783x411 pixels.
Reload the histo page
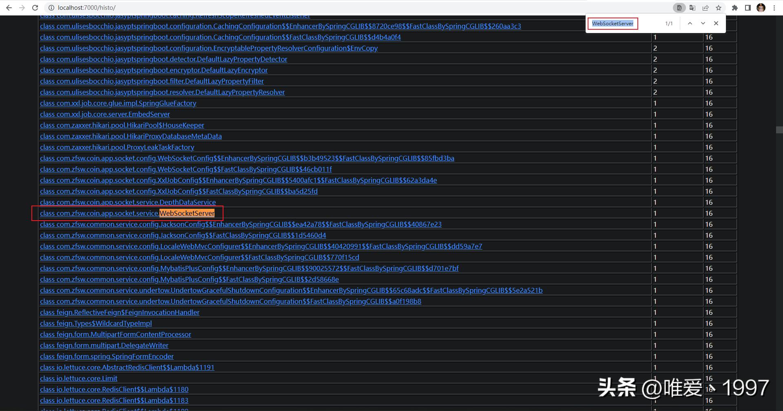35,8
